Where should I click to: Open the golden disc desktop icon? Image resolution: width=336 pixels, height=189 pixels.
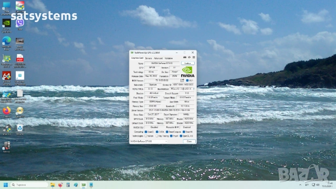(x=20, y=111)
